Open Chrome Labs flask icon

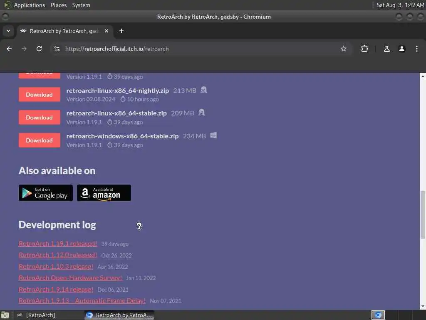click(386, 49)
